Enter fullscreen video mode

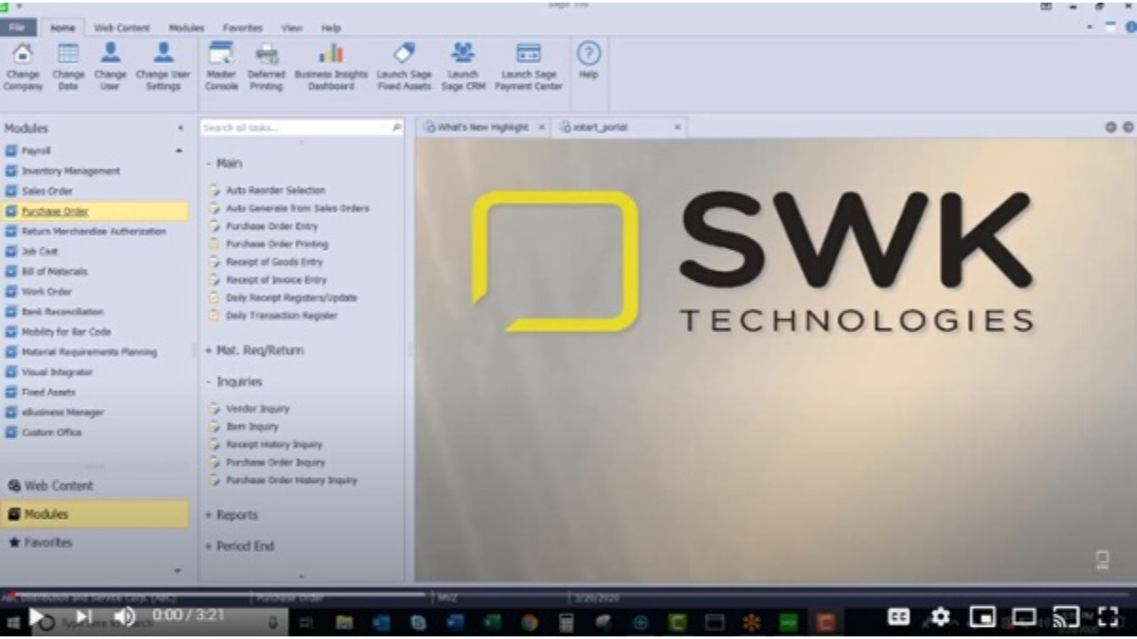pos(1109,617)
